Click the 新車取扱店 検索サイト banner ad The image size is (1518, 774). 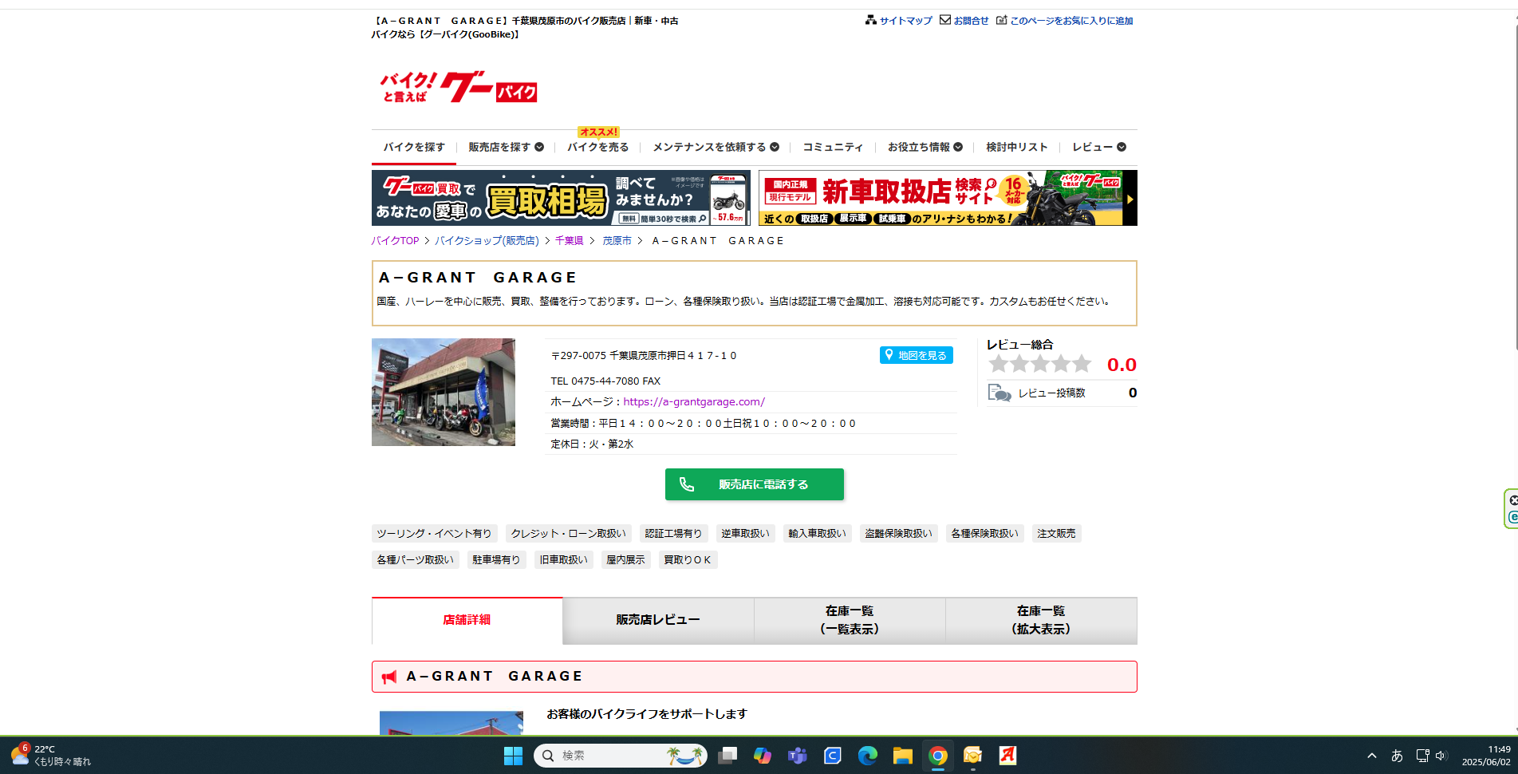(x=948, y=198)
